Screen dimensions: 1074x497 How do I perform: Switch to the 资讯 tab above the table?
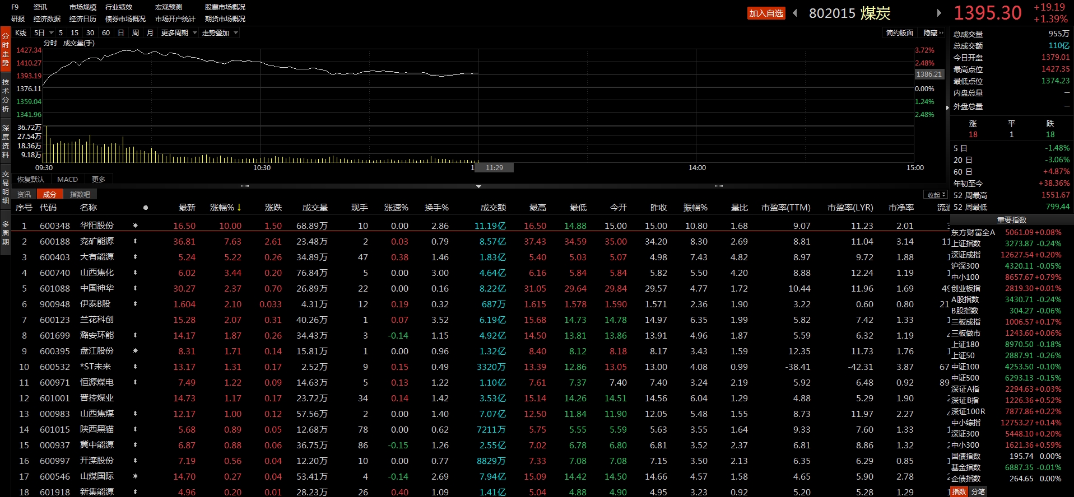coord(24,194)
